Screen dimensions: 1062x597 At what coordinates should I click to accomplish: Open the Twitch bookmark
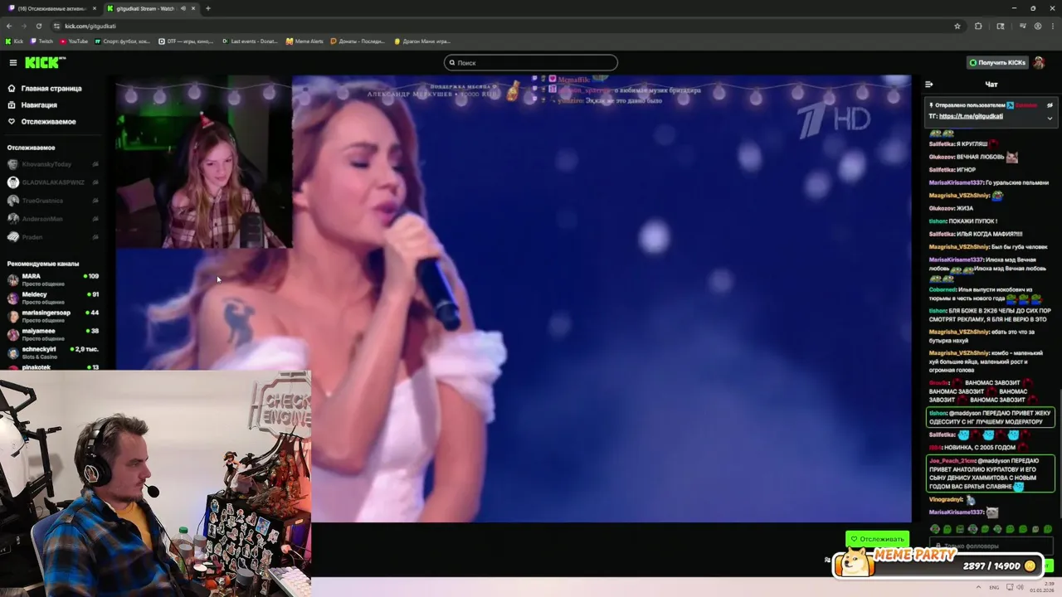[x=41, y=41]
